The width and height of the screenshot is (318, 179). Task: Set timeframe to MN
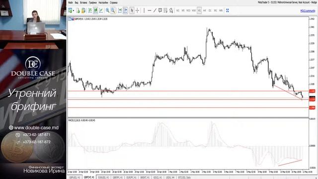tap(221, 10)
